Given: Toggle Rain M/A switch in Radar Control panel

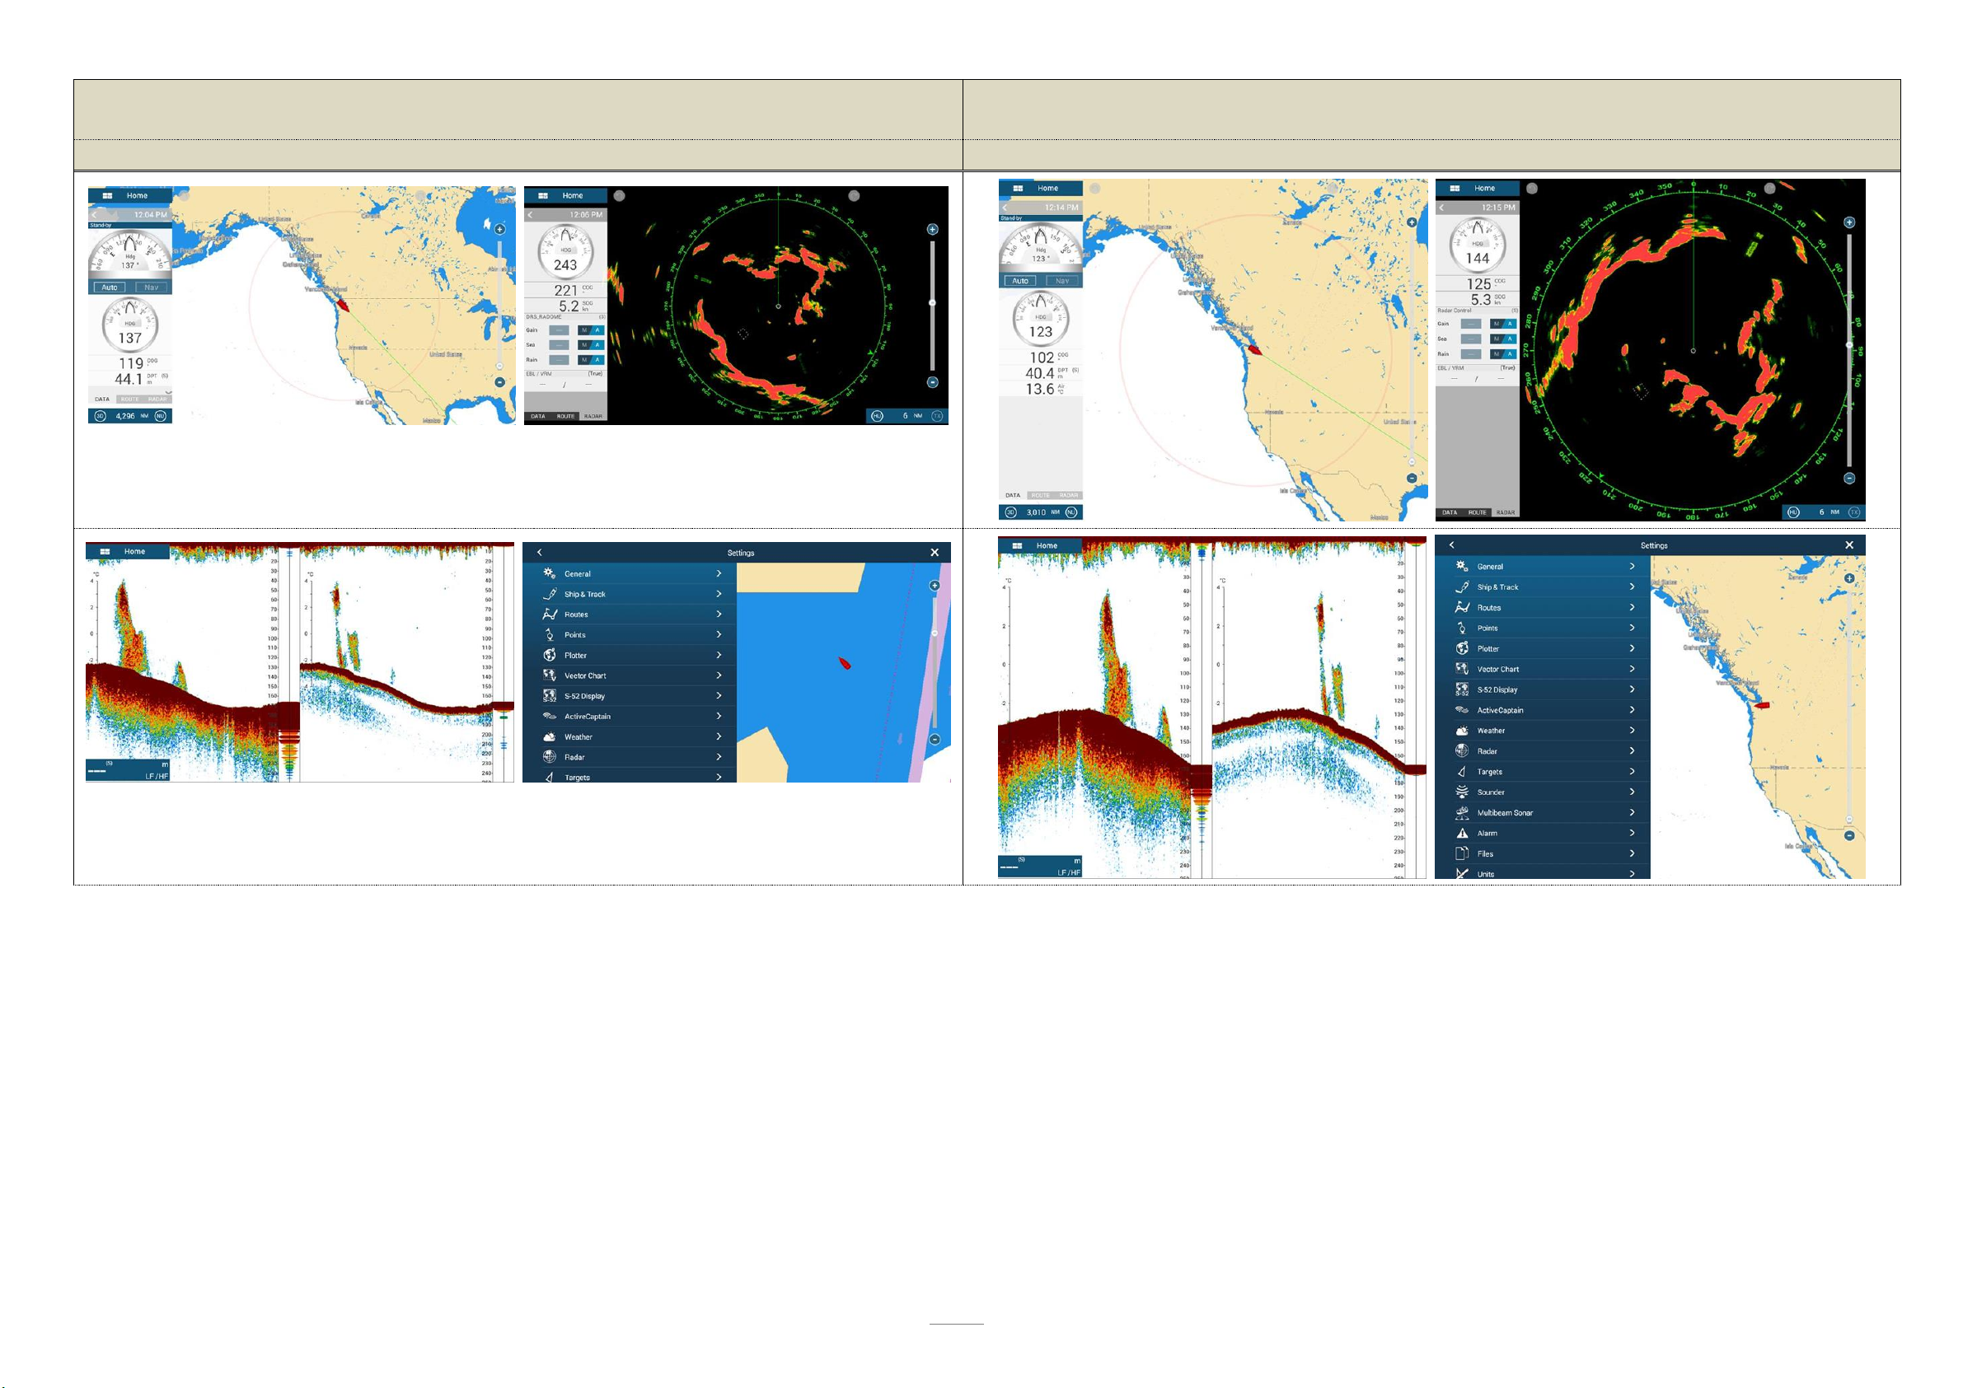Looking at the screenshot, I should click(x=1503, y=354).
